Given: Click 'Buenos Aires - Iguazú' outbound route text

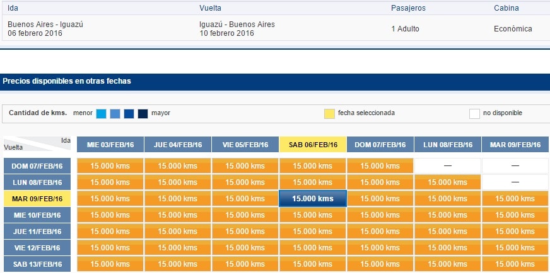Looking at the screenshot, I should point(45,25).
